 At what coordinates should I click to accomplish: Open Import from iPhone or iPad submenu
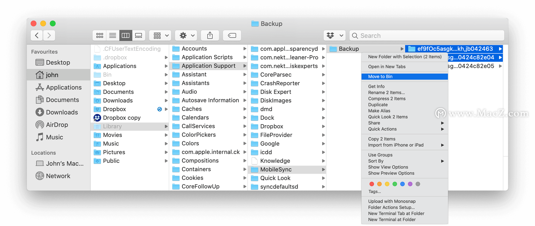[405, 145]
